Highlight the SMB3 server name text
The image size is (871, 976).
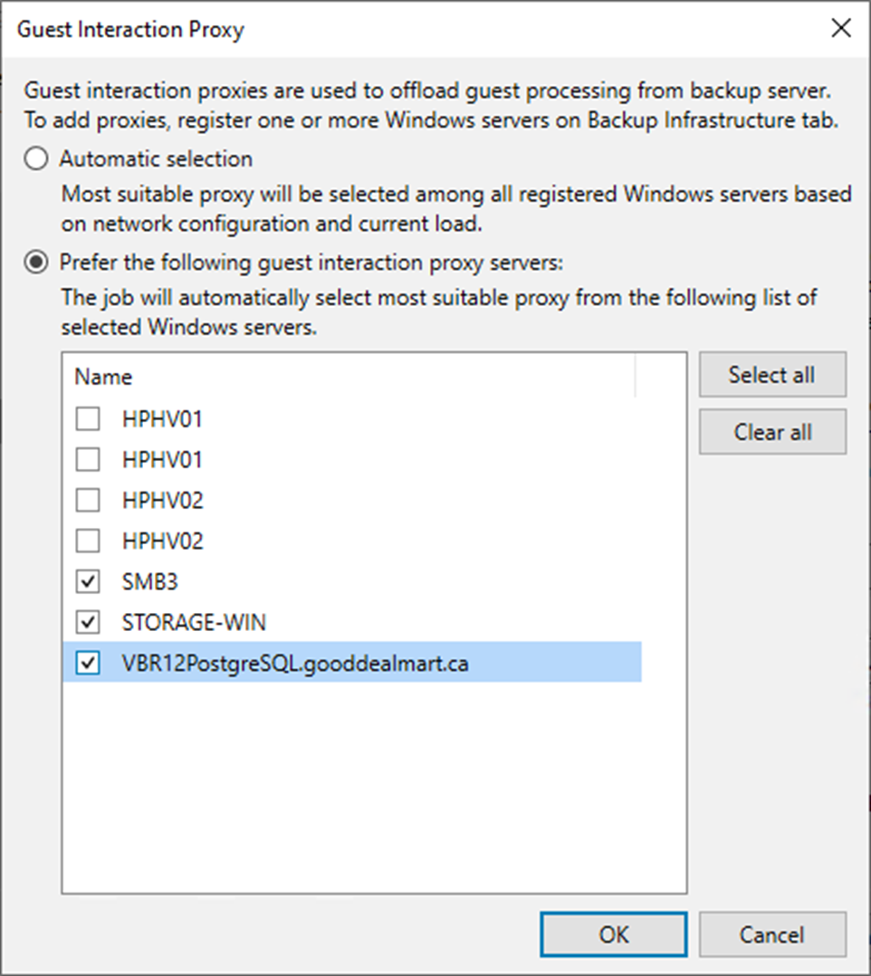pos(149,582)
